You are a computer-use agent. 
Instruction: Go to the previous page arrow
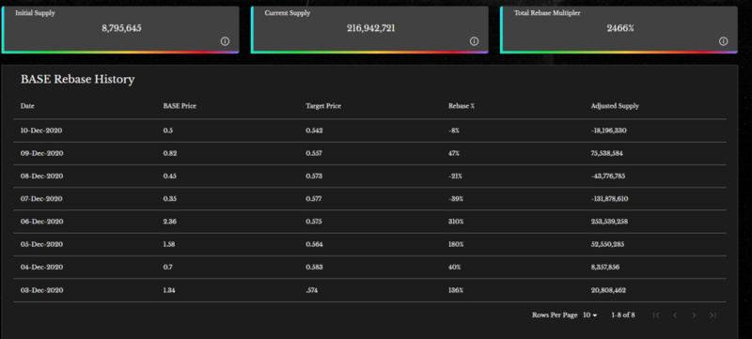(675, 316)
